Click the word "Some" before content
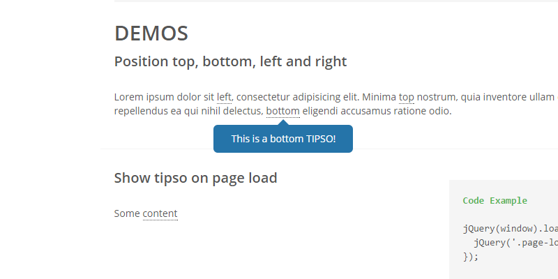The height and width of the screenshot is (279, 558). point(127,213)
